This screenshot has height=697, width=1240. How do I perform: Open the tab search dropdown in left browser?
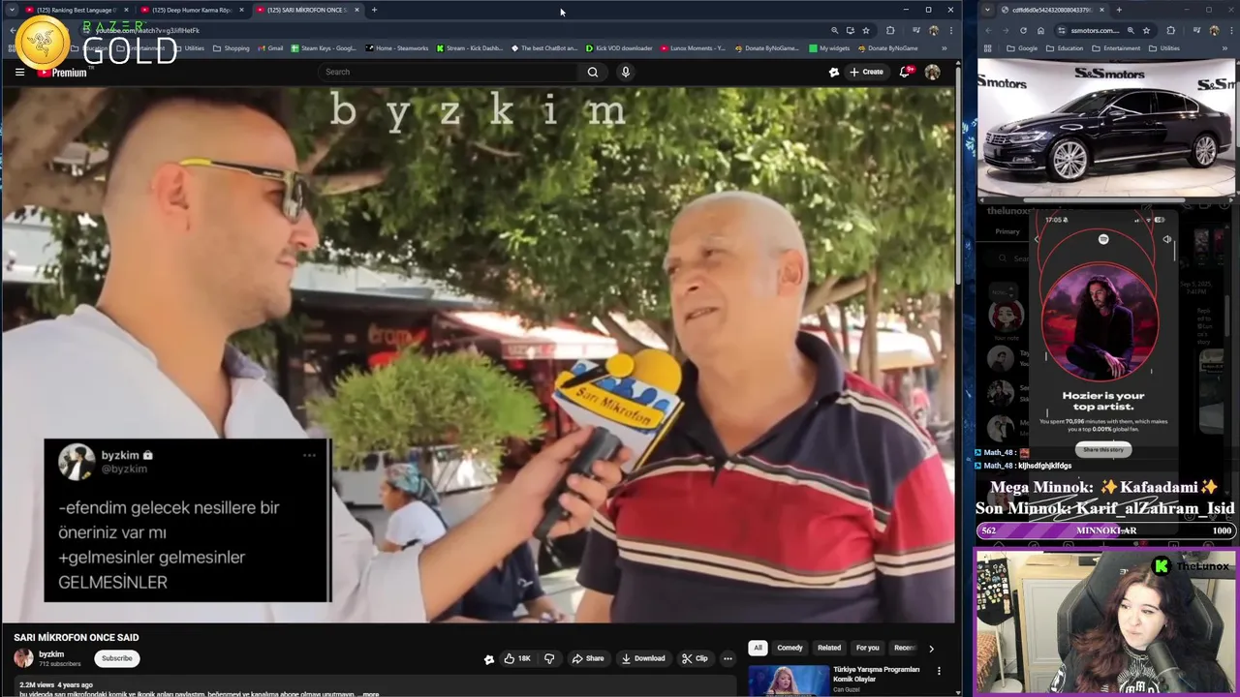[11, 10]
